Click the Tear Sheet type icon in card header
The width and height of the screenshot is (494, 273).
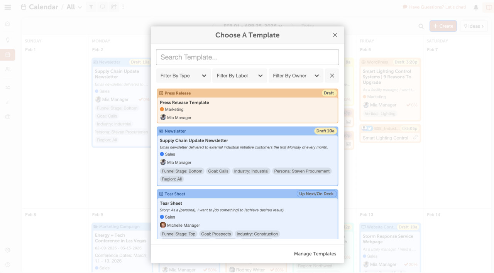pos(161,194)
